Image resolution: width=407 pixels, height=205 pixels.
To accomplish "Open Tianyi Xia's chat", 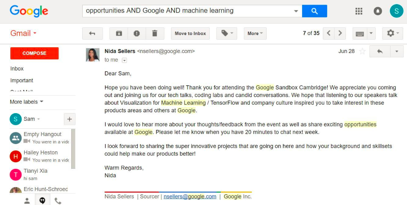I will (x=40, y=175).
